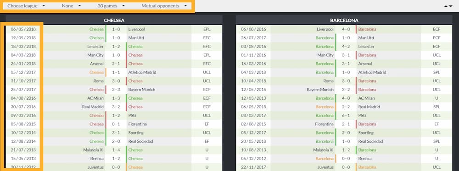
Task: Click Malaysia XI in the Chelsea table
Action: click(93, 150)
